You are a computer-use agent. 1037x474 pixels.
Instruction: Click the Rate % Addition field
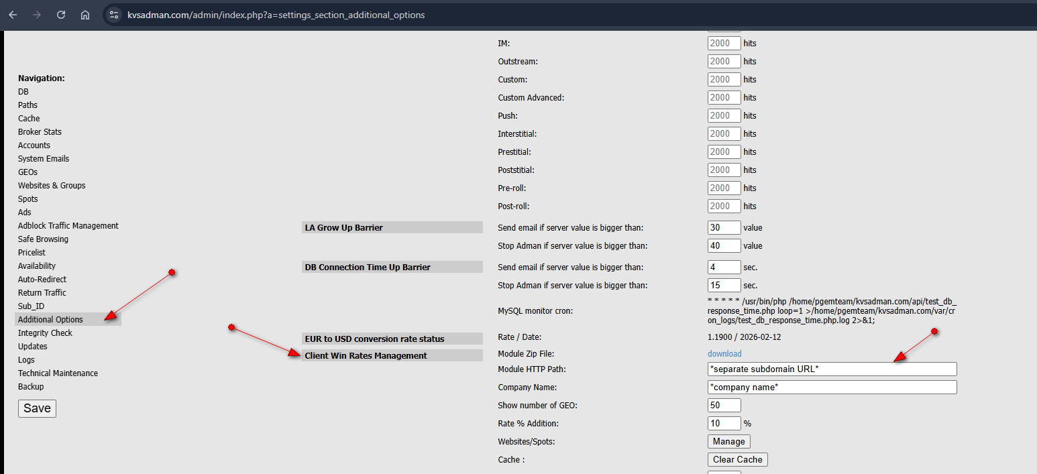724,423
